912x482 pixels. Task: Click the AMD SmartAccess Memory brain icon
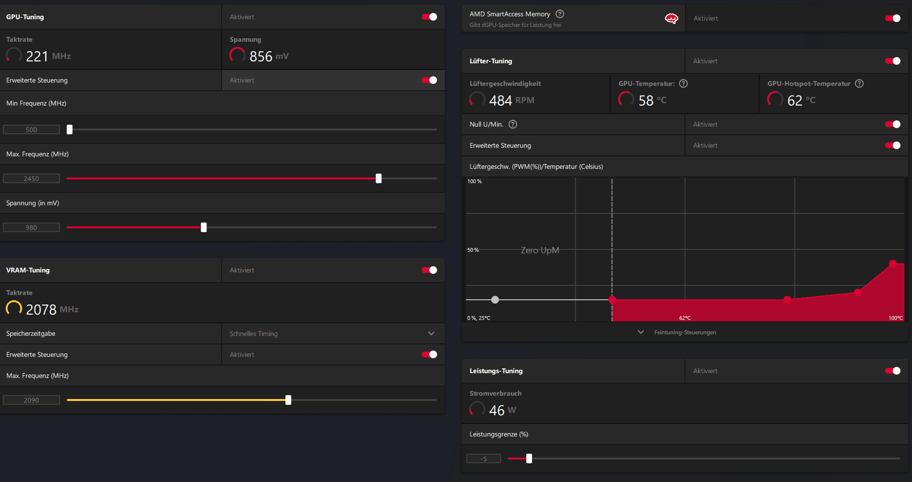click(671, 19)
